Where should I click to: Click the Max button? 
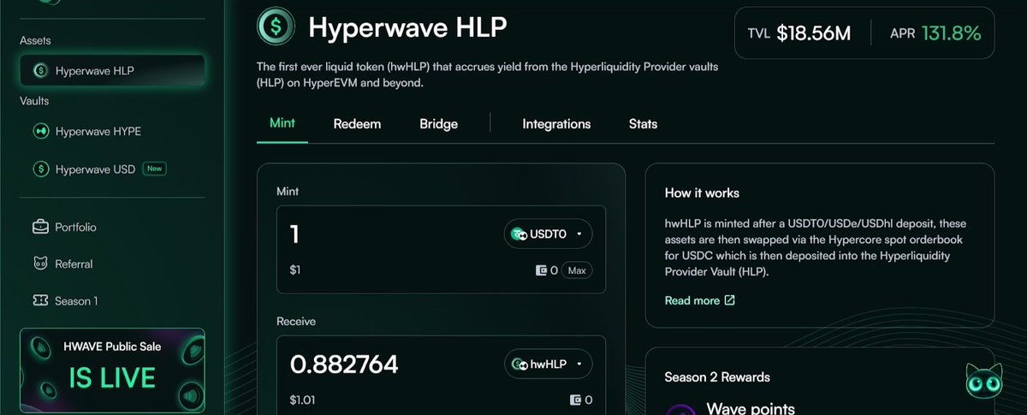pos(577,270)
